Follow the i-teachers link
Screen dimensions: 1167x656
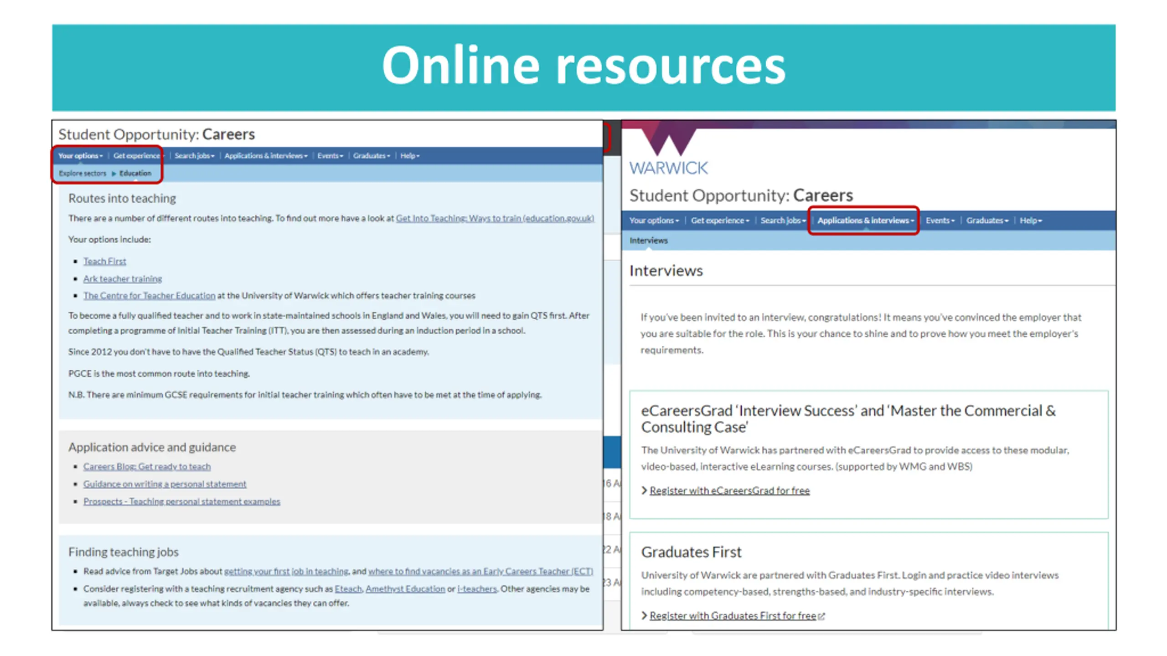[477, 589]
